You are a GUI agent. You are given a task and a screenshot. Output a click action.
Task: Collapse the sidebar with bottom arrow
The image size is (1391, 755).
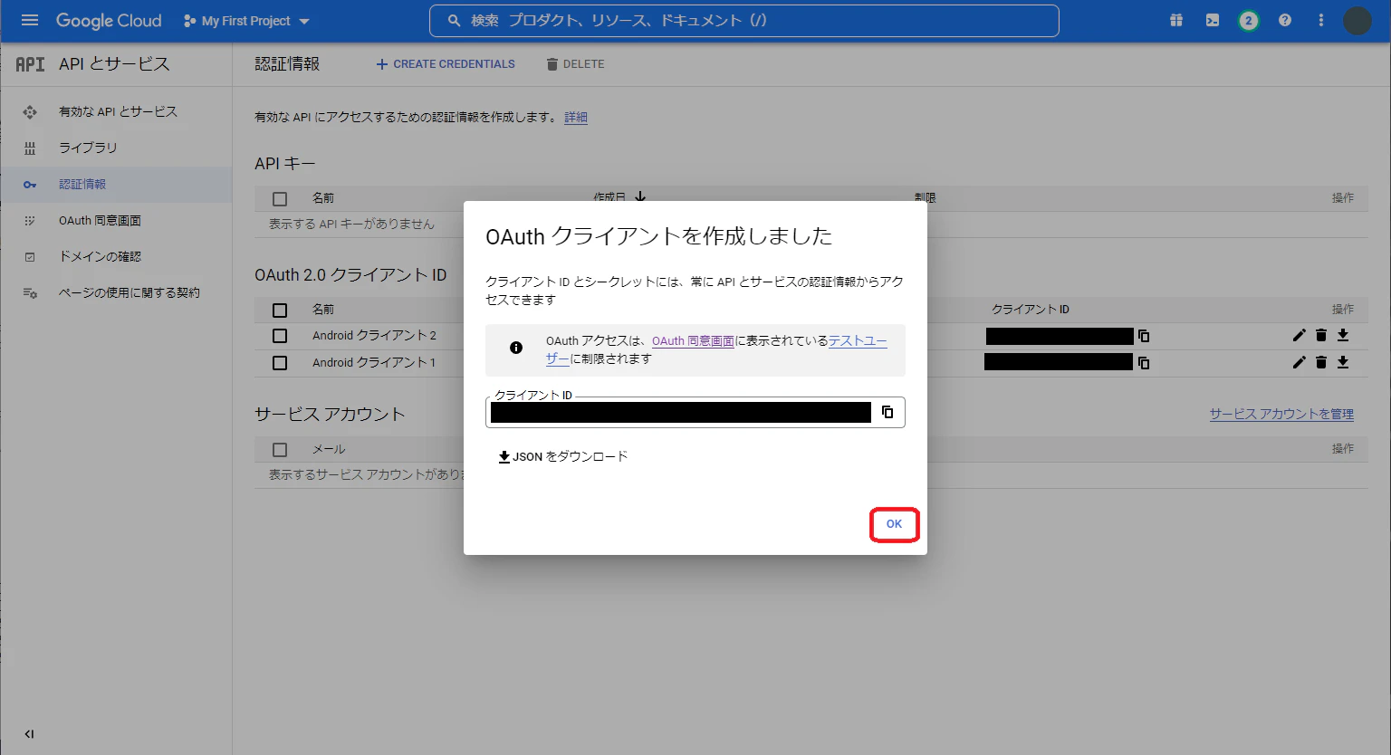(29, 734)
